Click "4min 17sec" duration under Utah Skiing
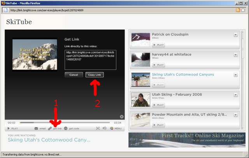This screenshot has height=158, width=249. click(x=158, y=98)
